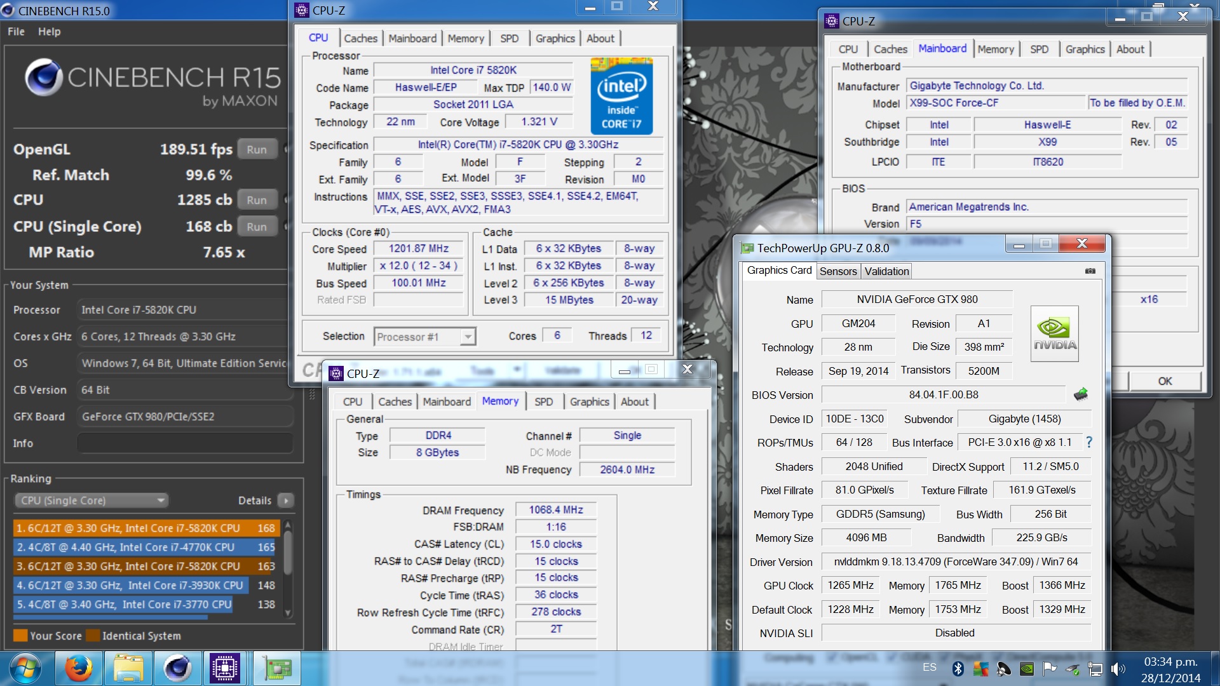Image resolution: width=1220 pixels, height=686 pixels.
Task: Click the ranking list scroll-up arrow
Action: [x=288, y=525]
